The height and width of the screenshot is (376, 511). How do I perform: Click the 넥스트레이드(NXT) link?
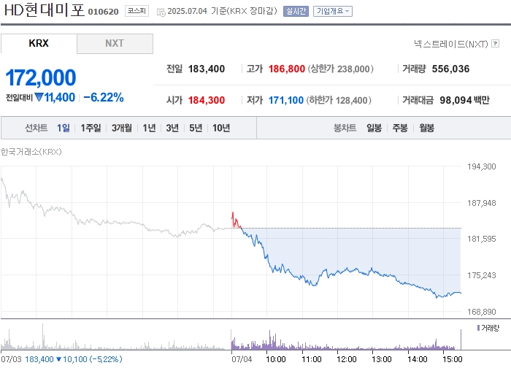[x=451, y=44]
